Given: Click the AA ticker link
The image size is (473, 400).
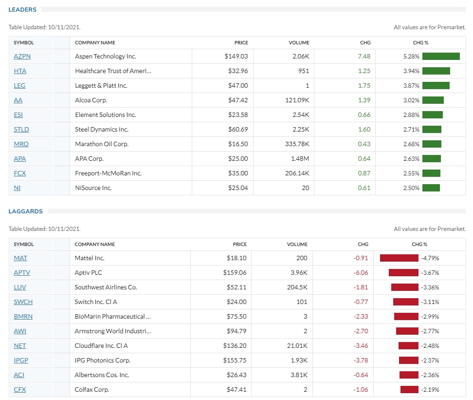Looking at the screenshot, I should [18, 100].
